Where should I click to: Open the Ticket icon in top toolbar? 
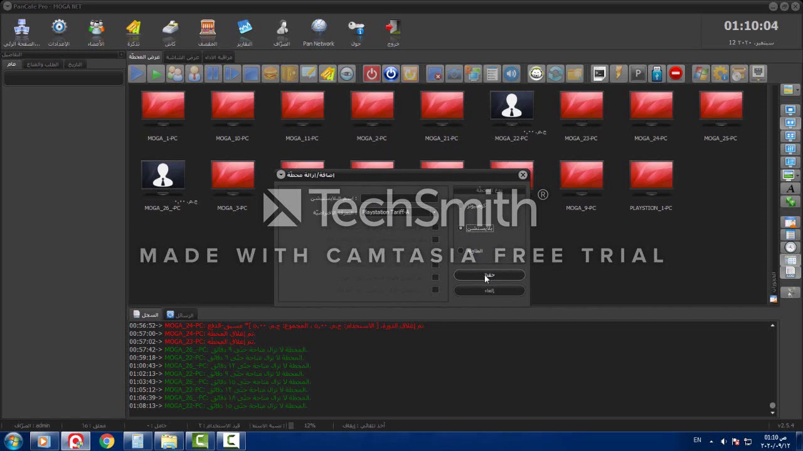(x=133, y=32)
